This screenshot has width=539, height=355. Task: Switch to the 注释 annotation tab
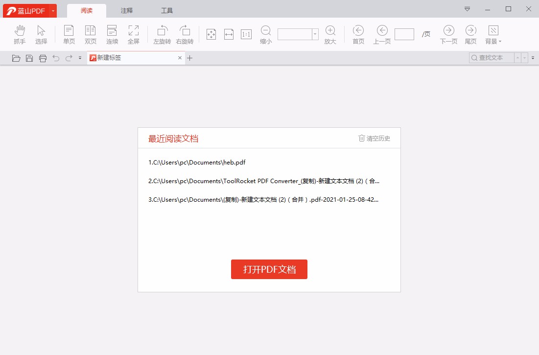[126, 10]
